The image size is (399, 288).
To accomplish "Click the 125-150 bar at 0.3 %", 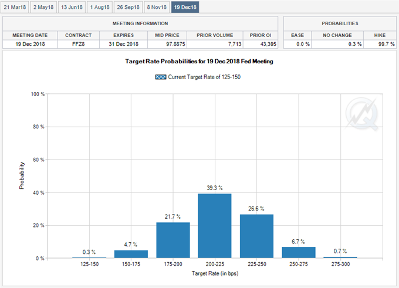I will point(89,257).
